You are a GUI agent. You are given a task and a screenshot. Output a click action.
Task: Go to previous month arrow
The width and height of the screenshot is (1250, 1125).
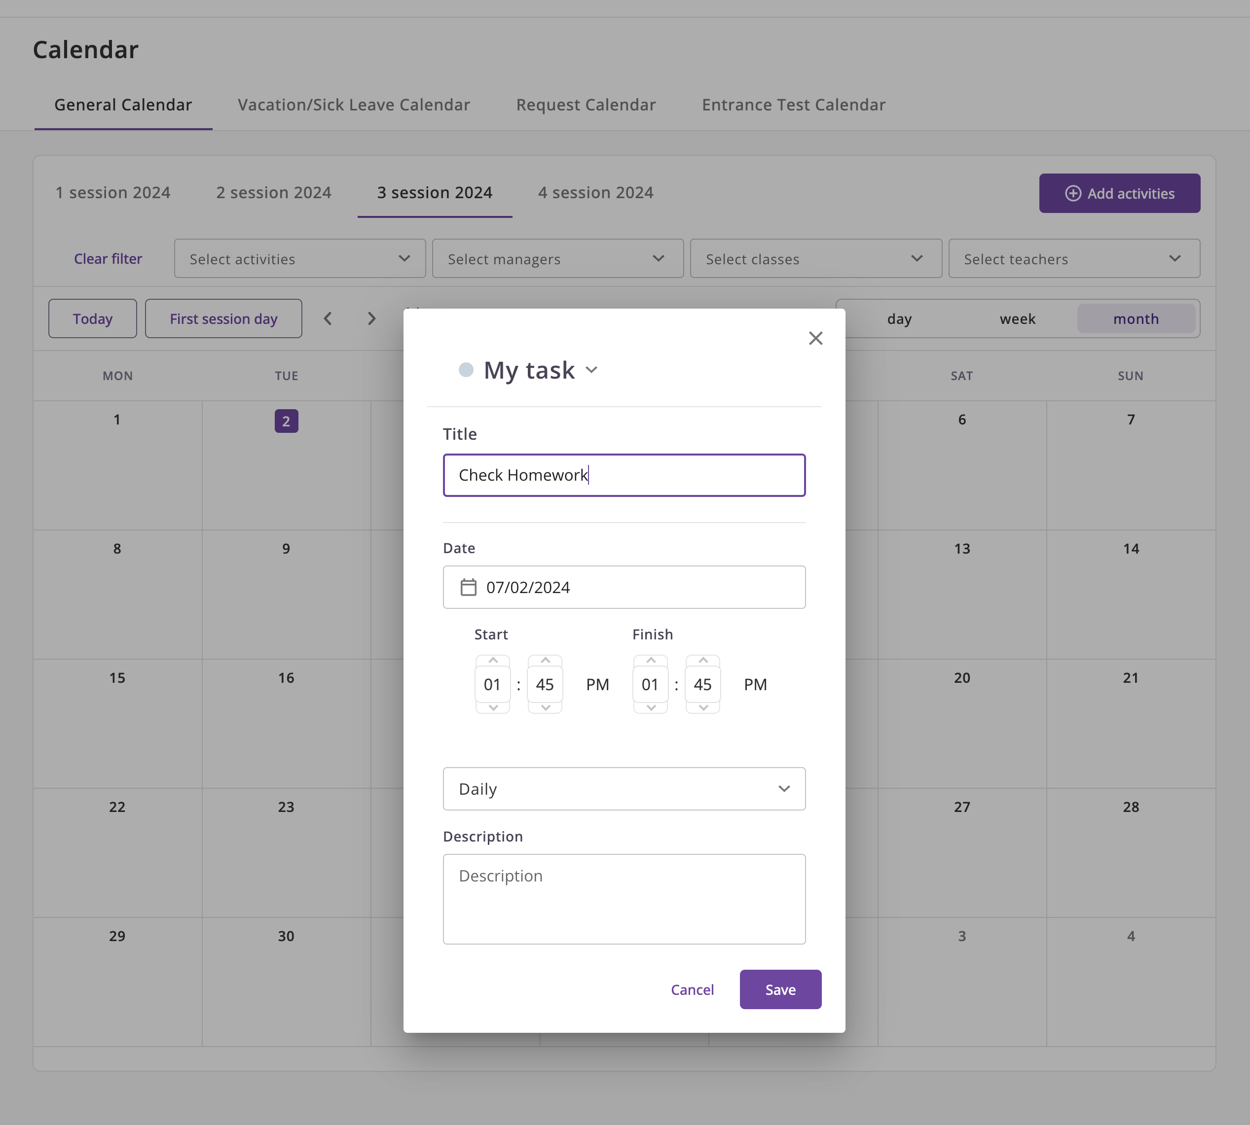328,318
